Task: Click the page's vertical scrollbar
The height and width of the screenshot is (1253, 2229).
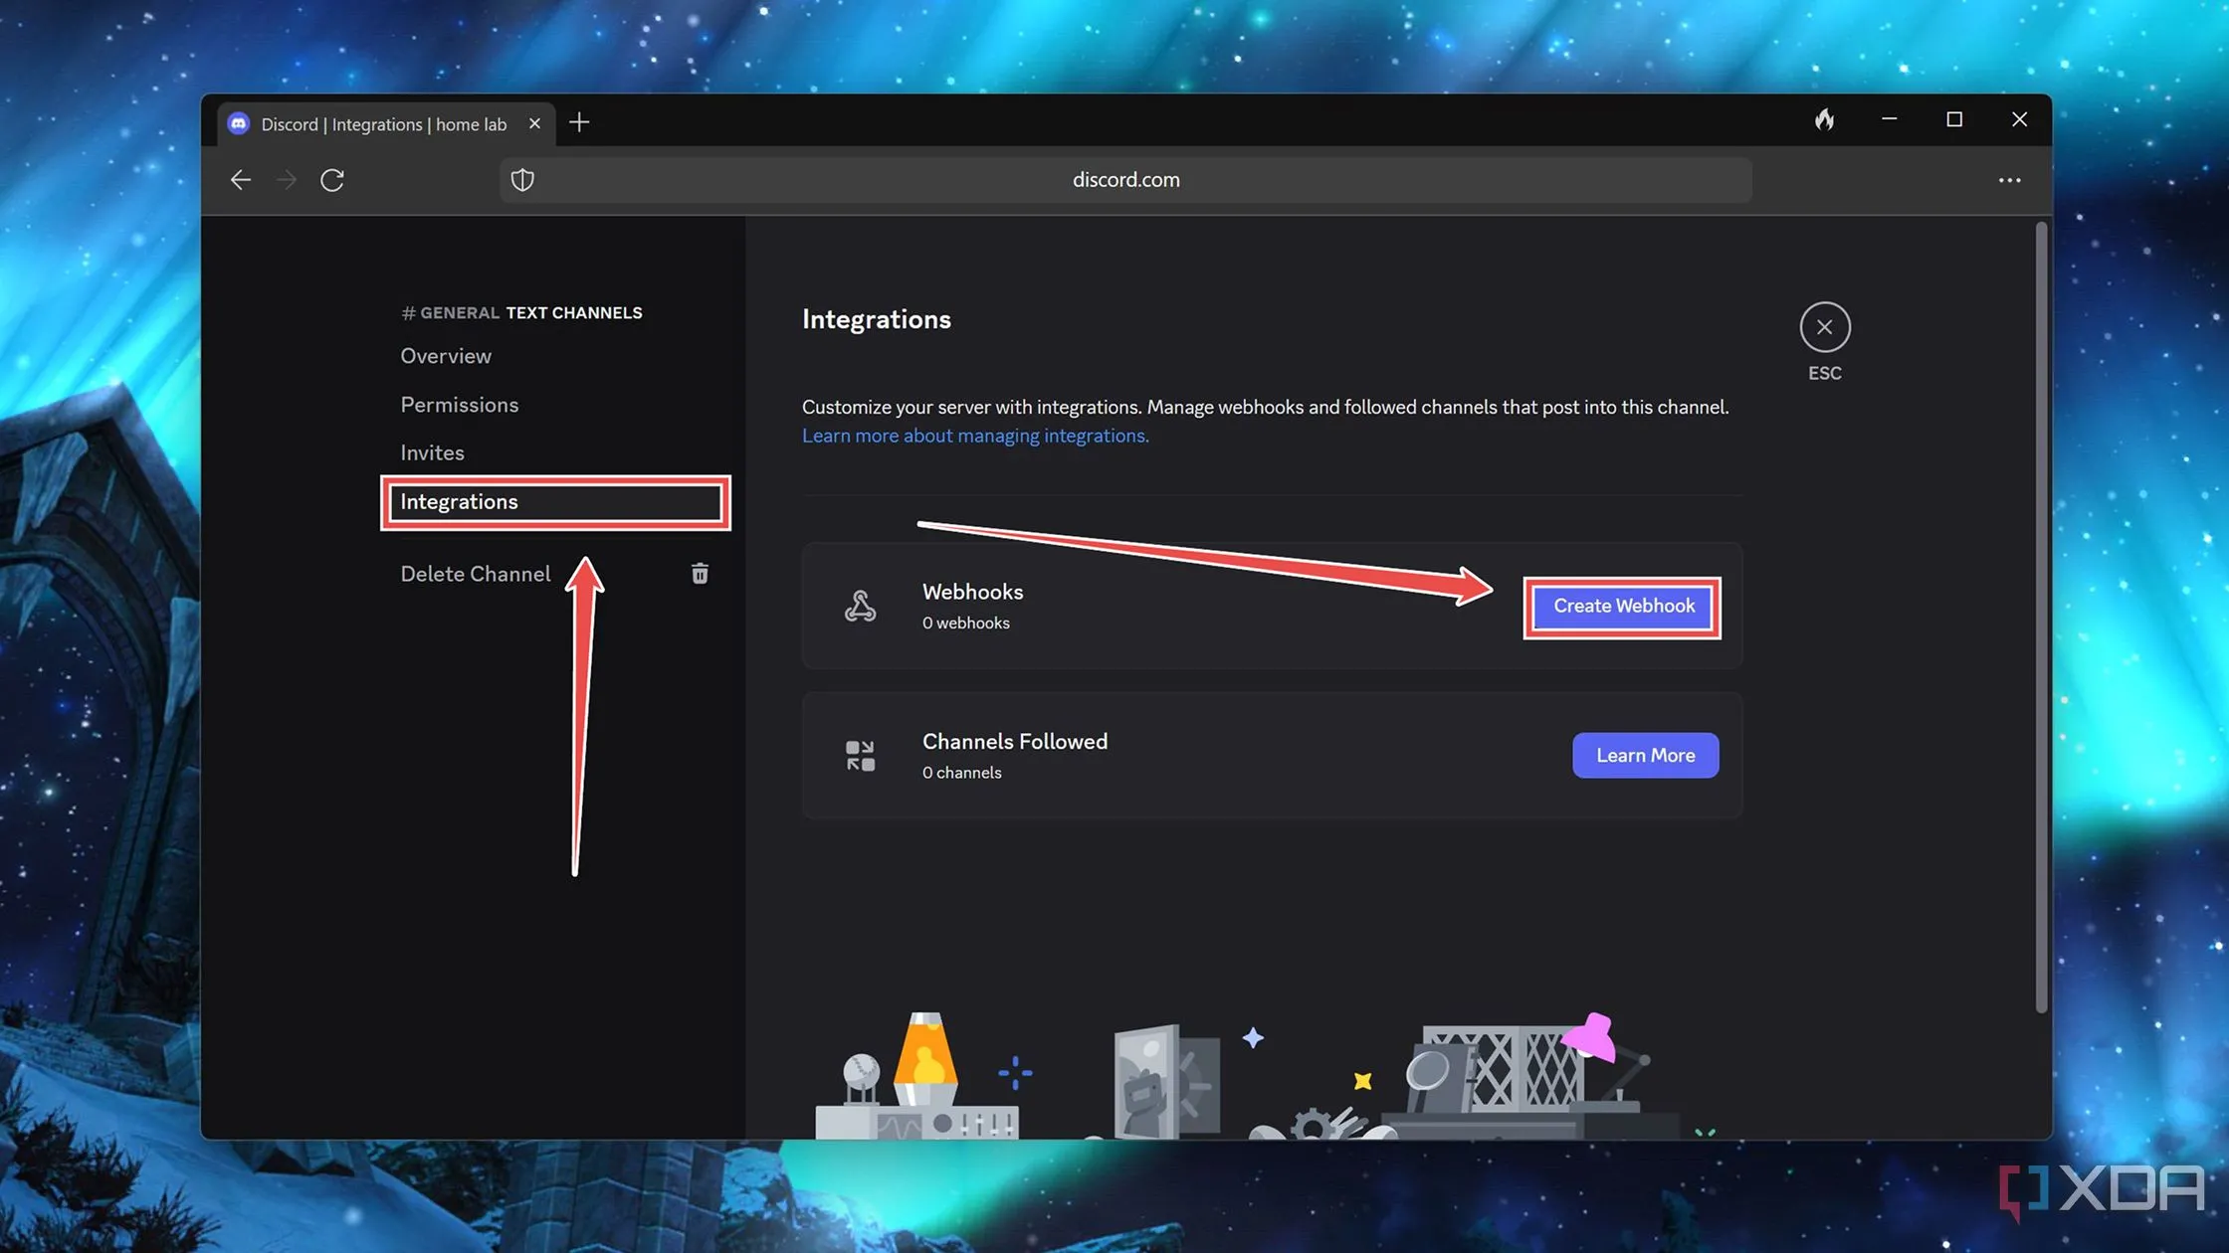Action: pos(2041,617)
